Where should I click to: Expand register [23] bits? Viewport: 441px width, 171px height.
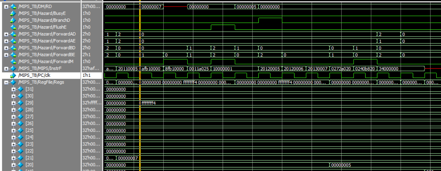13,144
